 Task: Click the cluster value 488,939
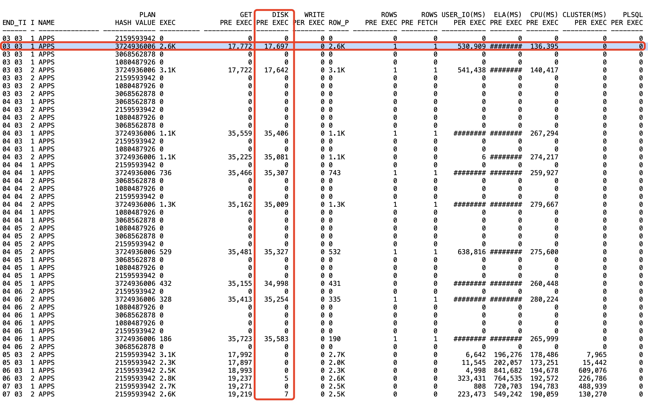pos(593,386)
